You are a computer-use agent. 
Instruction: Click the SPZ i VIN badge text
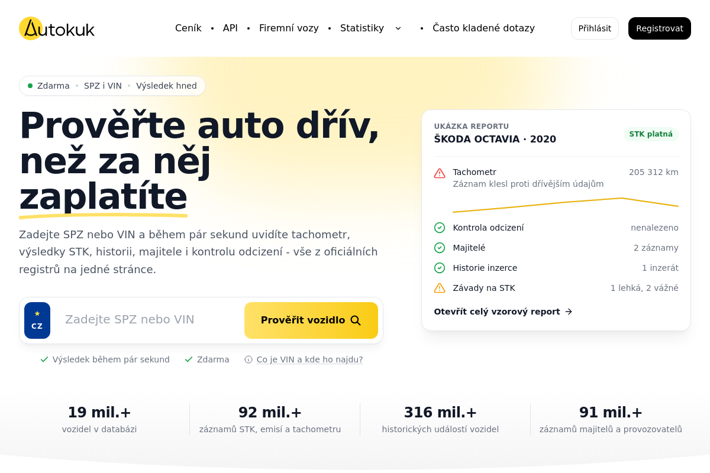(x=103, y=86)
